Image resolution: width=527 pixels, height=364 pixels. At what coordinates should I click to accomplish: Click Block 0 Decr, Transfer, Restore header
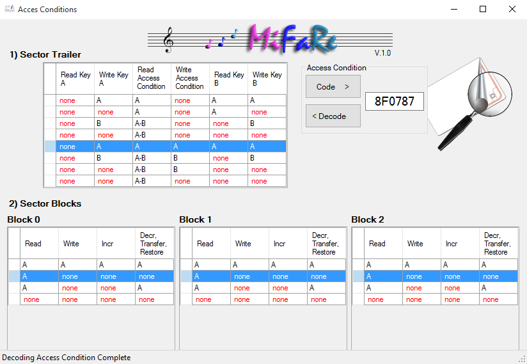[x=154, y=243]
